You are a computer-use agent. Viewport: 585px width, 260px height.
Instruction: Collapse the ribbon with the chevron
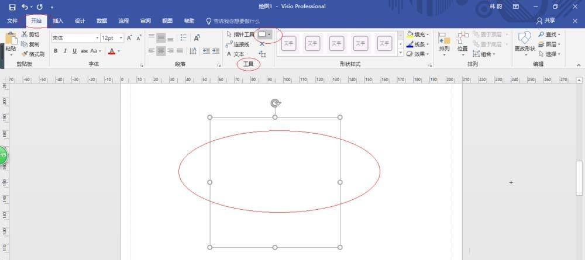pyautogui.click(x=579, y=65)
